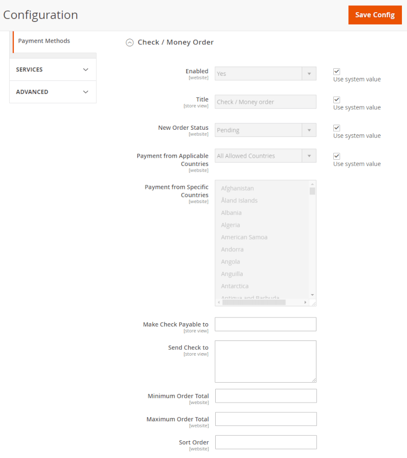407x458 pixels.
Task: Click the Title input field
Action: pos(265,102)
